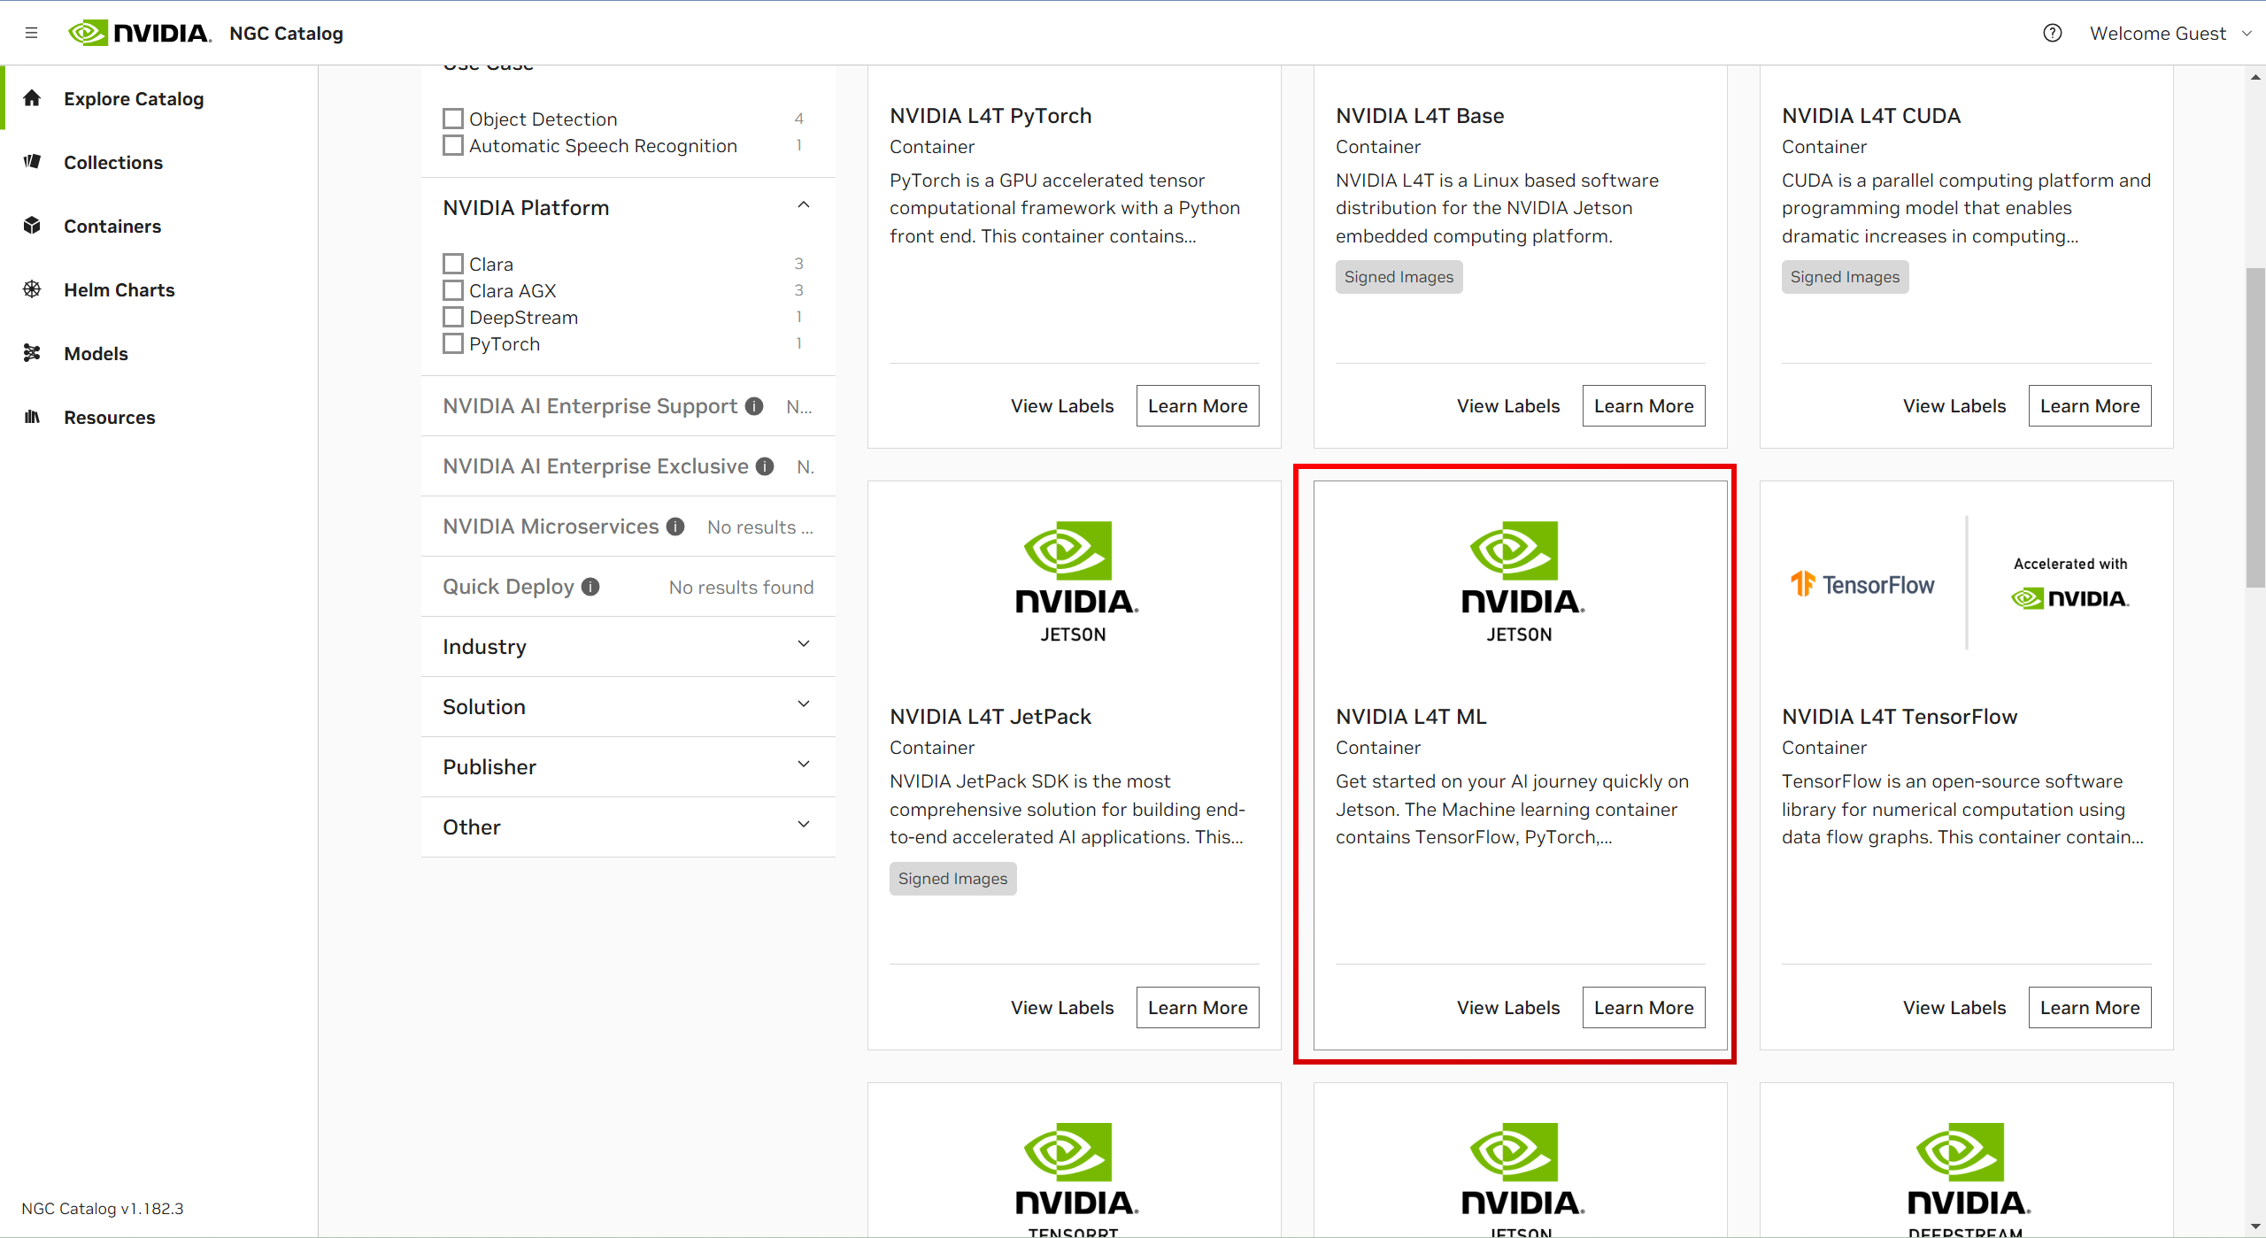Open the Welcome Guest account menu
2266x1238 pixels.
(x=2170, y=33)
